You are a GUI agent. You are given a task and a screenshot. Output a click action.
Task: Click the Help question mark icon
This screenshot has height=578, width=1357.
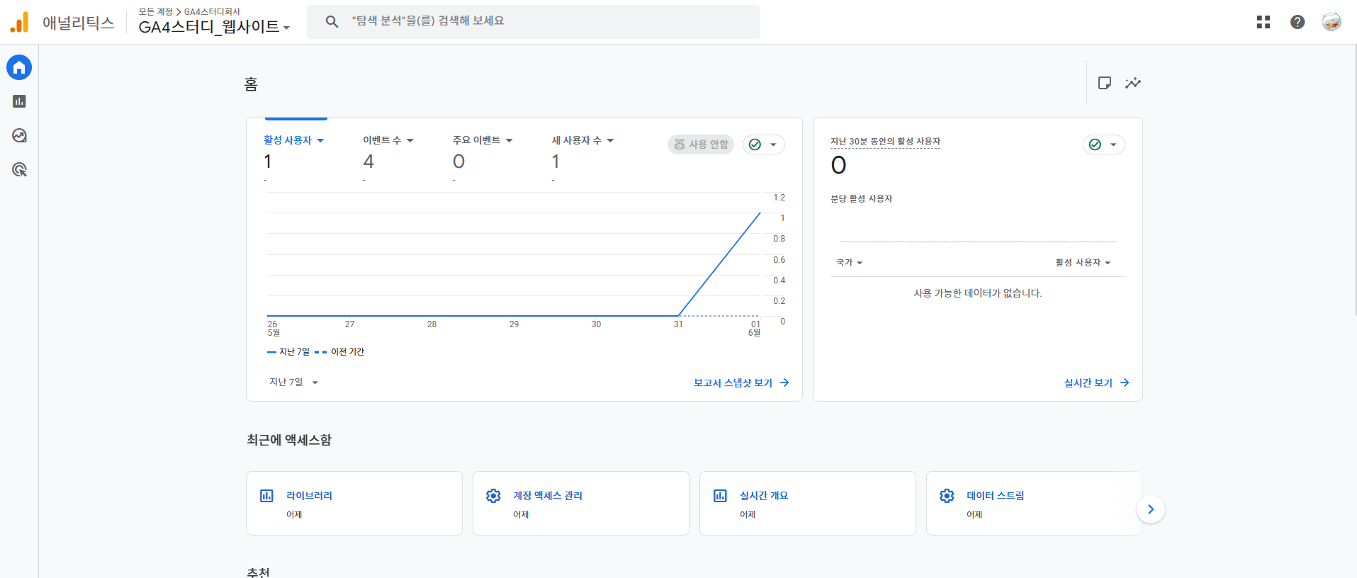(x=1297, y=22)
